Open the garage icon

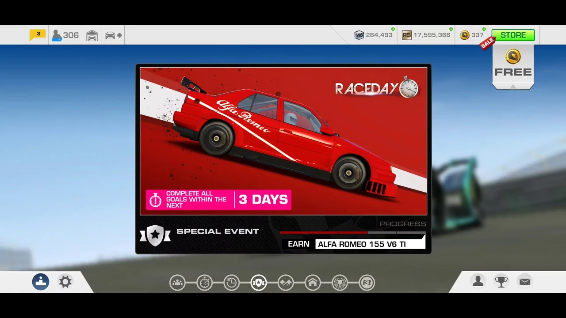coord(92,35)
